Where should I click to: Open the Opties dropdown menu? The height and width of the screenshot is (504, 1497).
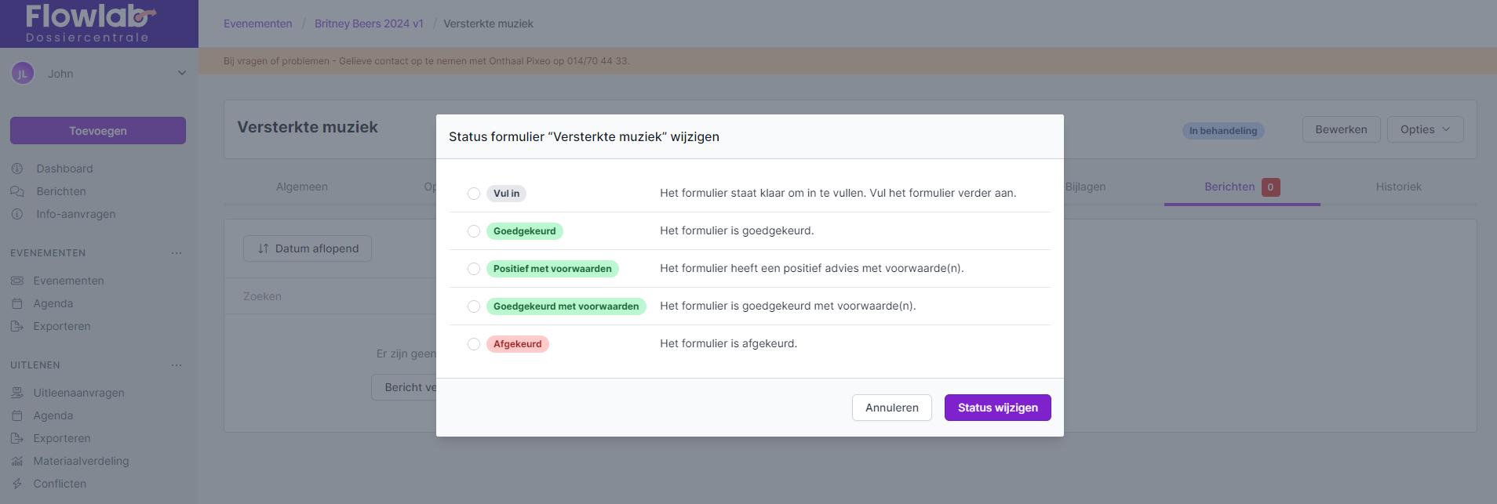[x=1425, y=129]
